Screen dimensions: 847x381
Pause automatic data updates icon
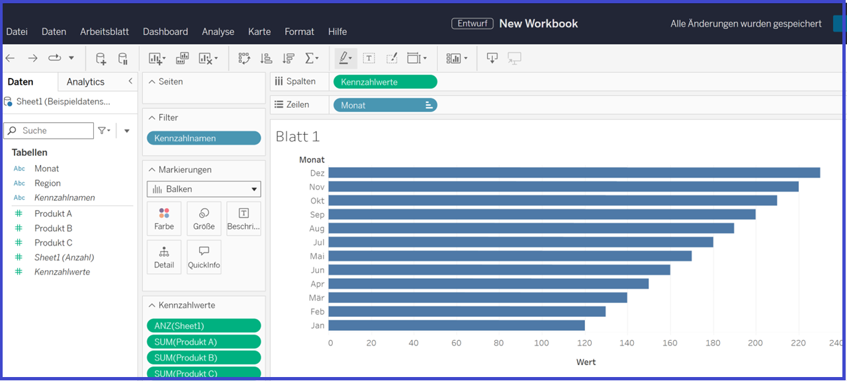tap(122, 59)
